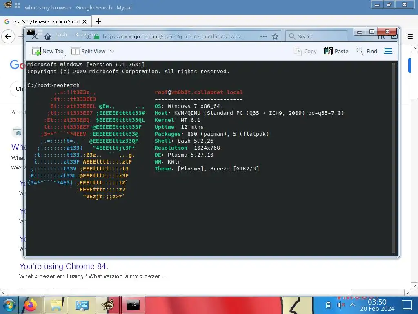418x314 pixels.
Task: Open the Konsole blue hamburger menu
Action: tap(388, 51)
